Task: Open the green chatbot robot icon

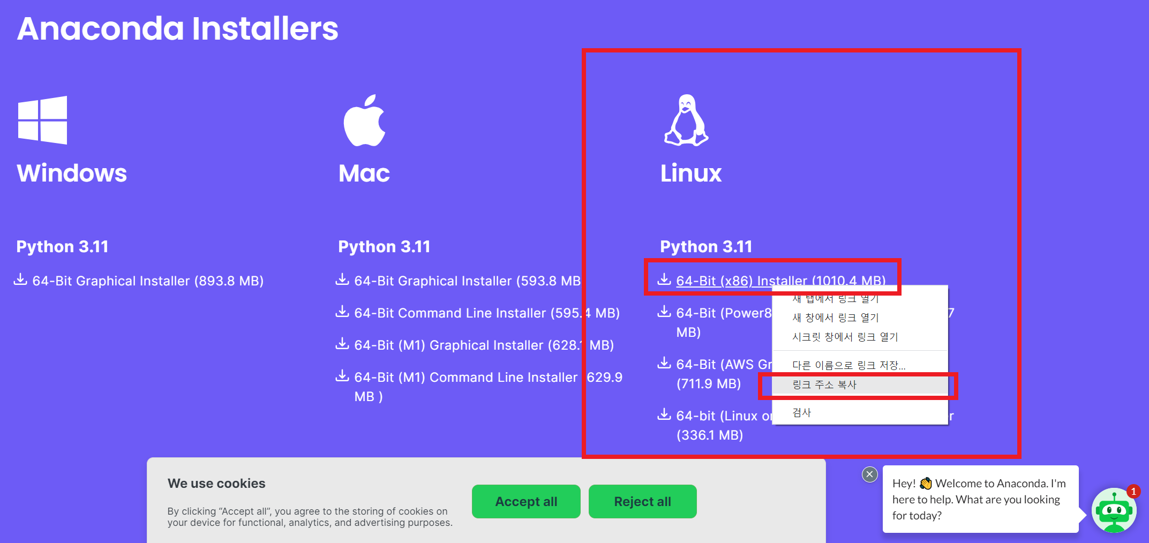Action: (x=1114, y=510)
